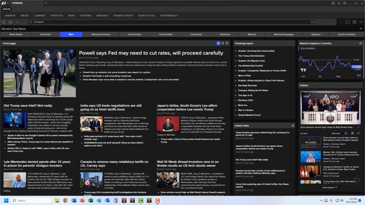The height and width of the screenshot is (205, 365).
Task: Open Excel from taskbar
Action: pos(91,200)
